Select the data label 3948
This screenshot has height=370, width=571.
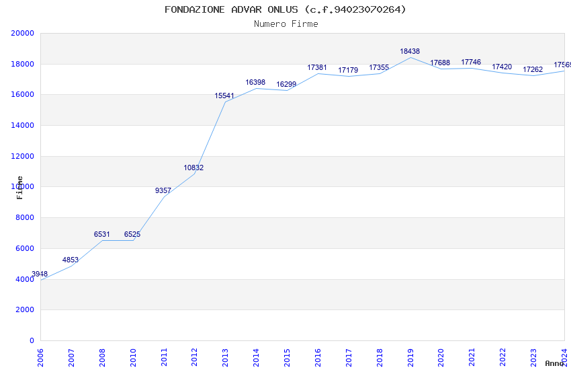click(40, 274)
